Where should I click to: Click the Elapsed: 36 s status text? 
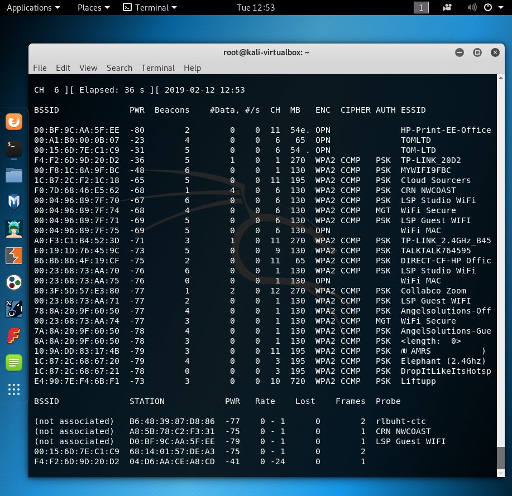pyautogui.click(x=112, y=90)
